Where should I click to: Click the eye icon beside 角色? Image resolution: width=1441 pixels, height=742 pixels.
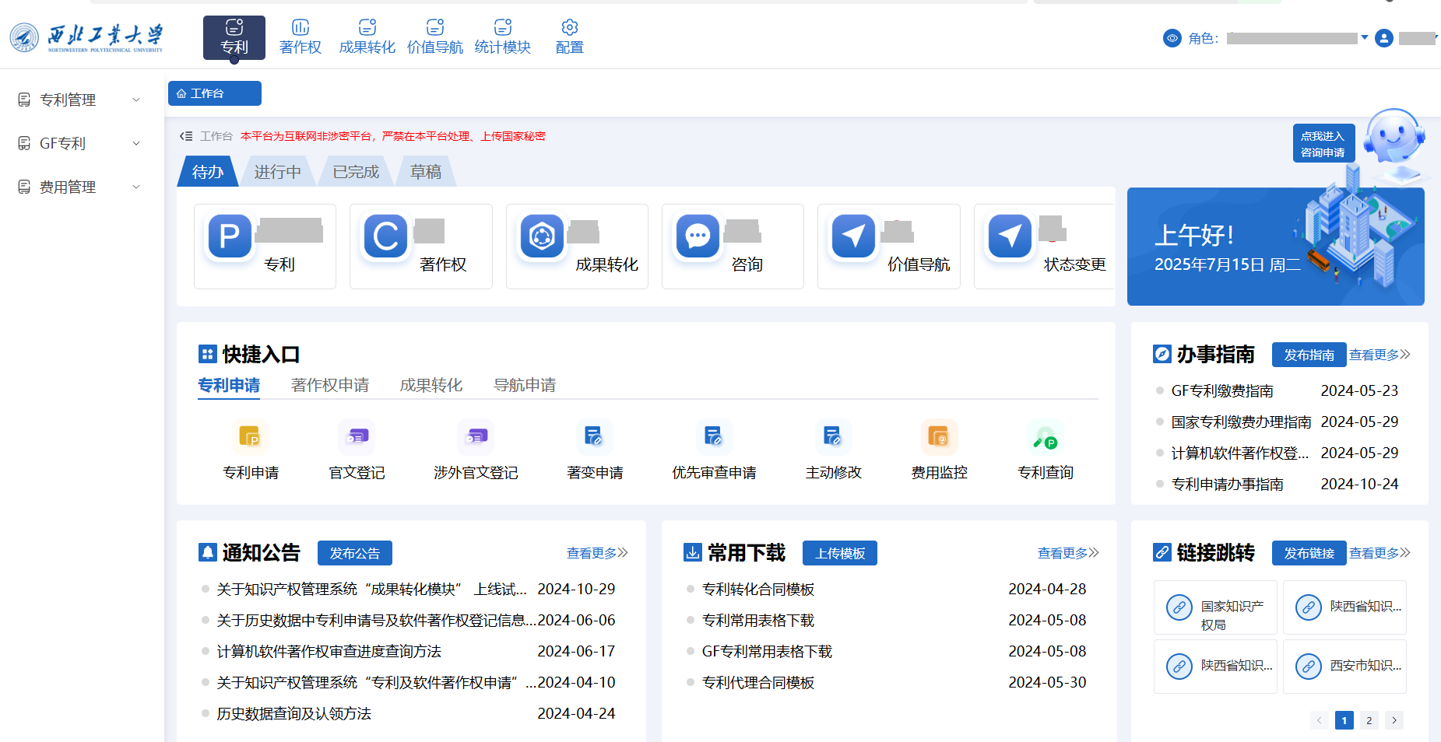pyautogui.click(x=1172, y=38)
